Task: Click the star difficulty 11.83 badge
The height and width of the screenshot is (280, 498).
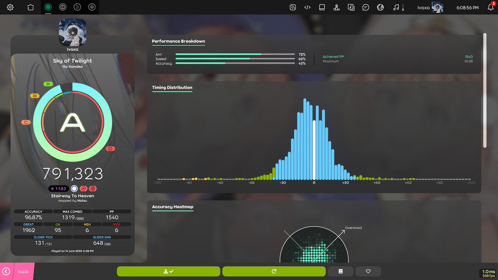Action: tap(59, 188)
